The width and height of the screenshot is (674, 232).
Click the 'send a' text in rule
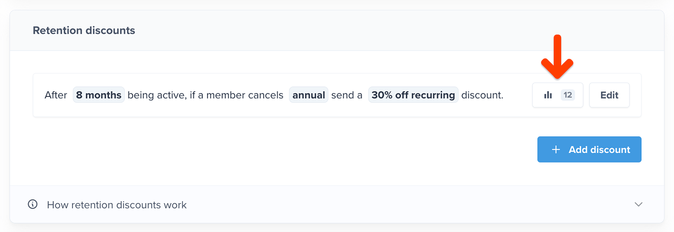[x=347, y=95]
